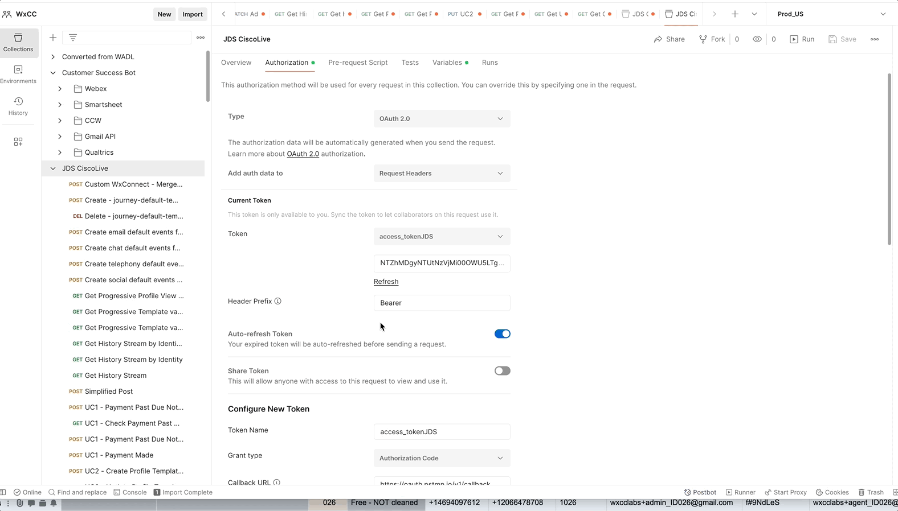Open the configure workspace sidebar grid icon
Viewport: 898px width, 511px height.
pyautogui.click(x=18, y=142)
